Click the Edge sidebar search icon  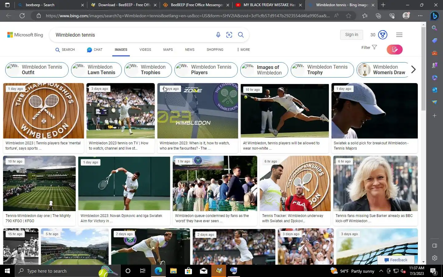pyautogui.click(x=434, y=28)
